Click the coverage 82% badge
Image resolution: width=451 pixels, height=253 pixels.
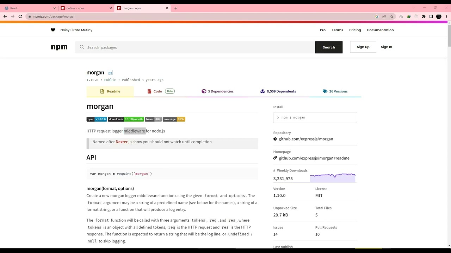pos(174,119)
